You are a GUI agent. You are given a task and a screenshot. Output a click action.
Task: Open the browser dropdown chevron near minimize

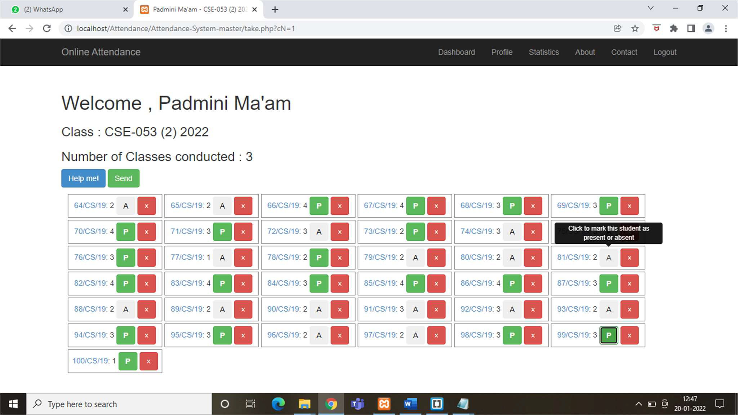pyautogui.click(x=650, y=8)
